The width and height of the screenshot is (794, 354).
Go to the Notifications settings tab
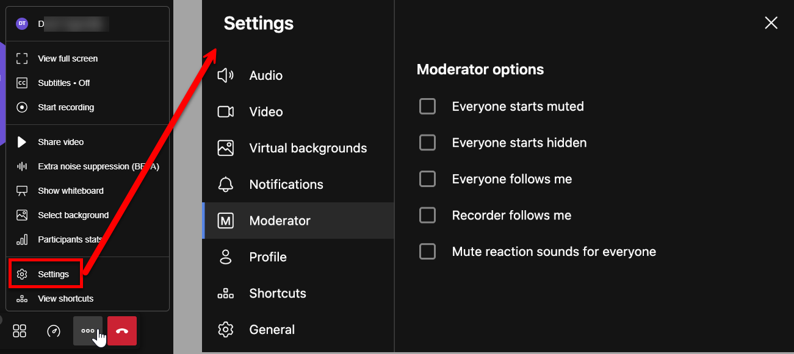tap(286, 185)
